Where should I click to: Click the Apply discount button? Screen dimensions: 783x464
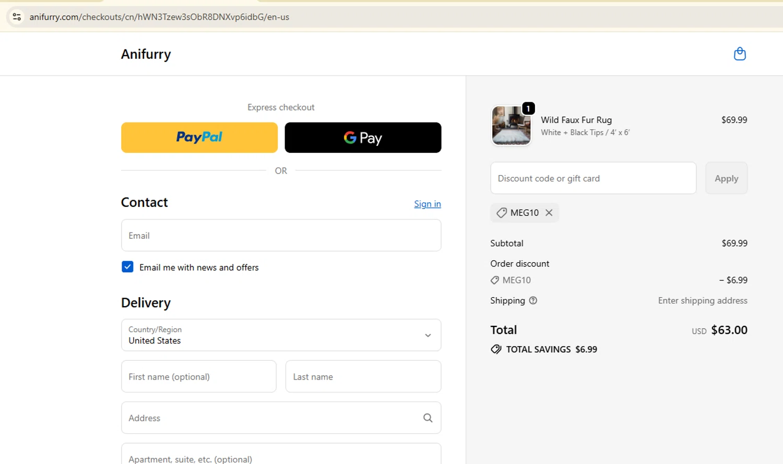click(x=726, y=178)
